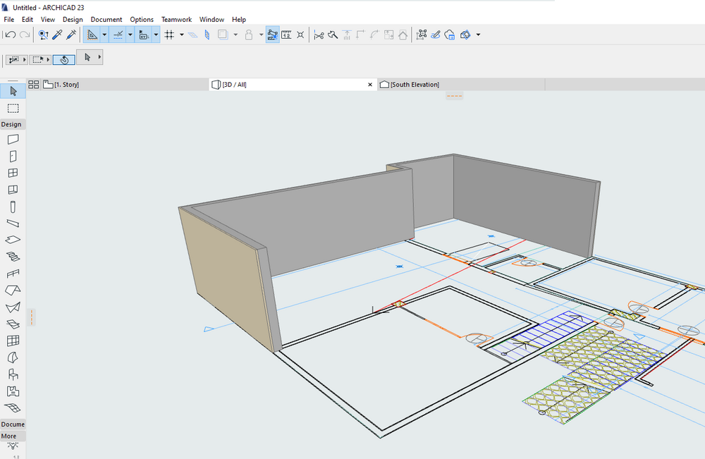
Task: Switch to the 1. Story tab
Action: pyautogui.click(x=66, y=85)
